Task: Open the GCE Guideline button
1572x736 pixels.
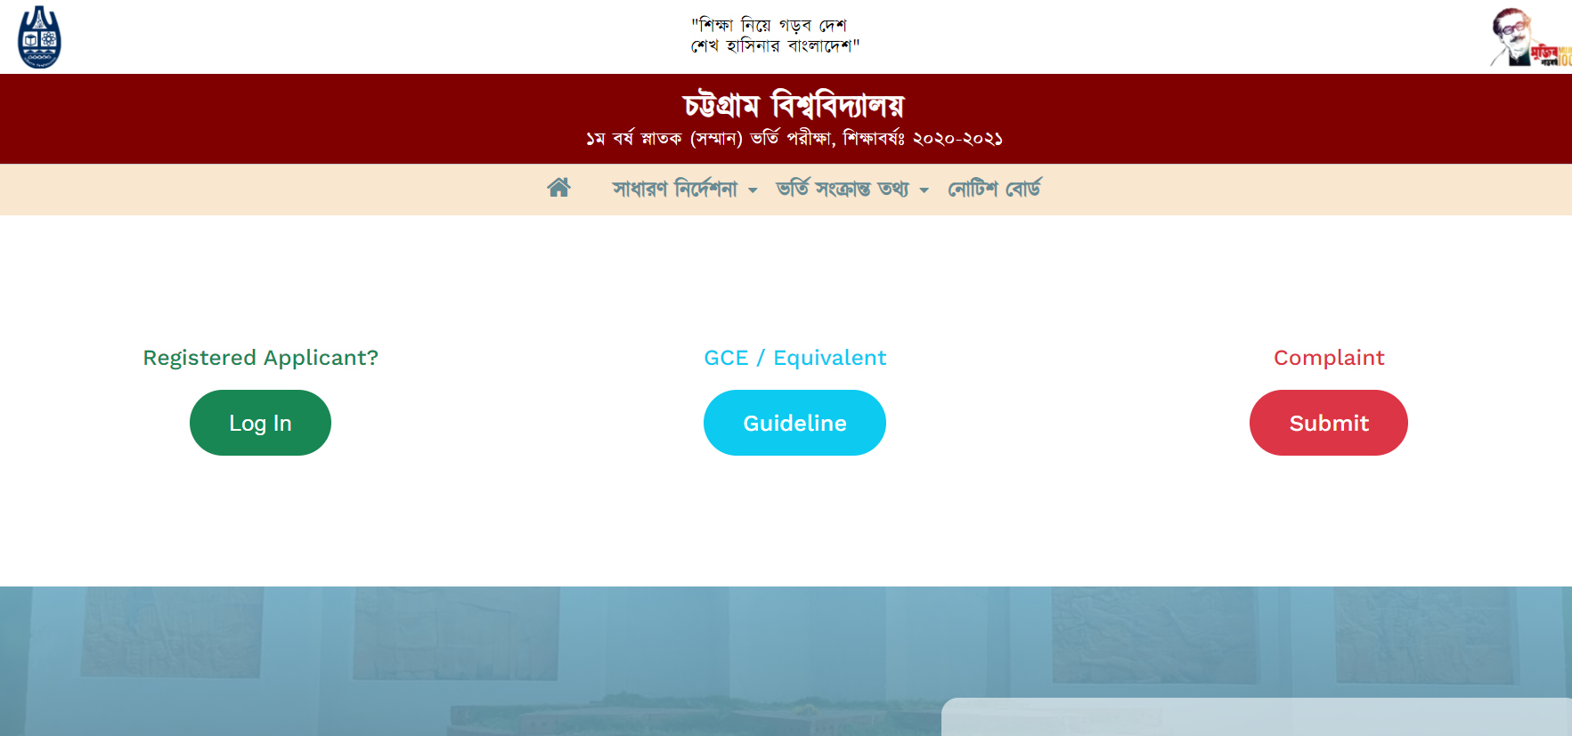Action: point(794,423)
